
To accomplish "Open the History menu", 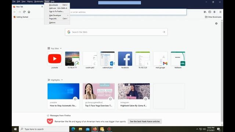I will 30,1.
